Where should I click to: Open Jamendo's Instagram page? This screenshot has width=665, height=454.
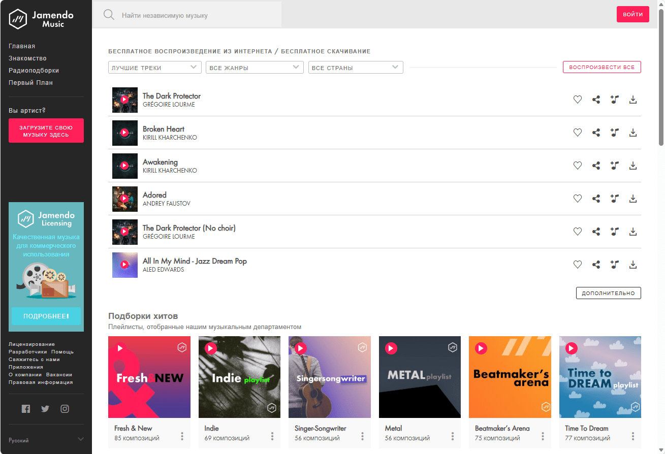[x=65, y=409]
